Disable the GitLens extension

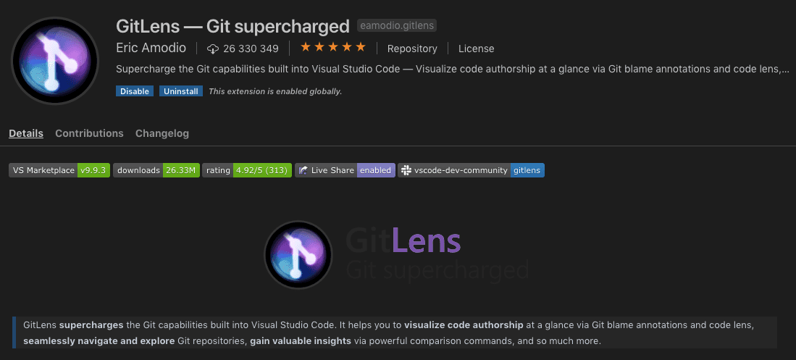point(135,91)
